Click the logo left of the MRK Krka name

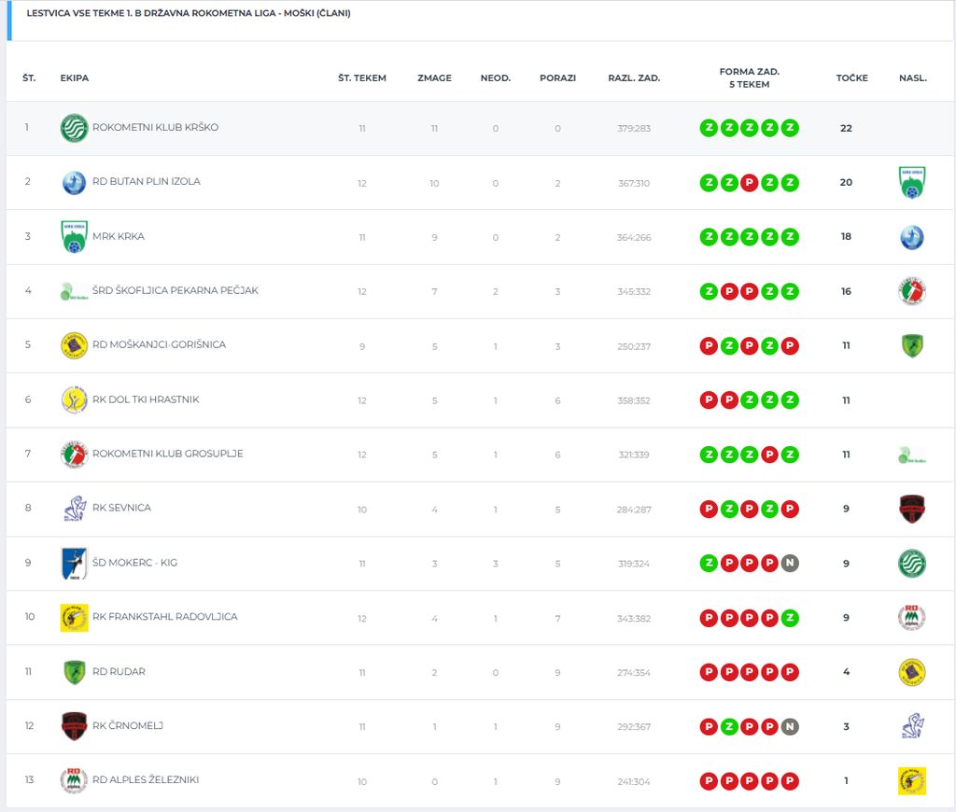(x=74, y=237)
